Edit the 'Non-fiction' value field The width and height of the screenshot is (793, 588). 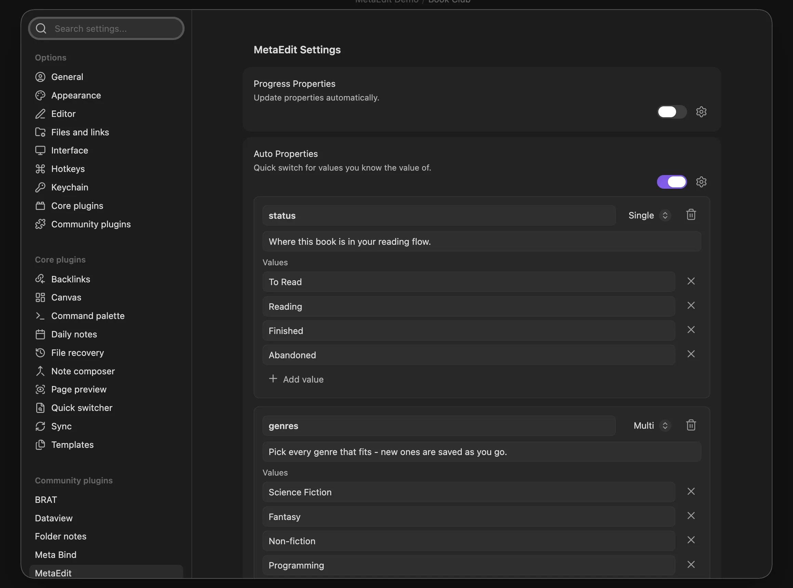pyautogui.click(x=469, y=541)
